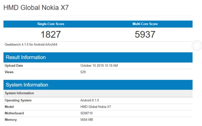Select the single-core score value 1827
This screenshot has width=202, height=126.
pos(51,34)
